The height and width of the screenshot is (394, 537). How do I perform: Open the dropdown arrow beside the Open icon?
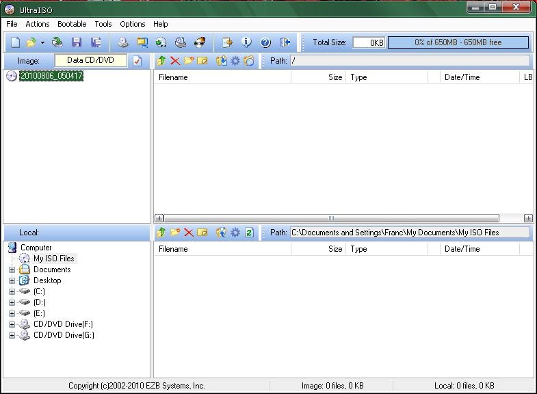point(42,43)
